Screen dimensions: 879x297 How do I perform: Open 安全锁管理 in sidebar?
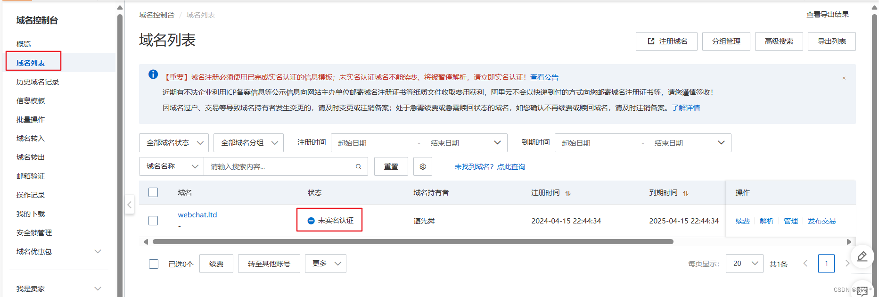coord(34,232)
